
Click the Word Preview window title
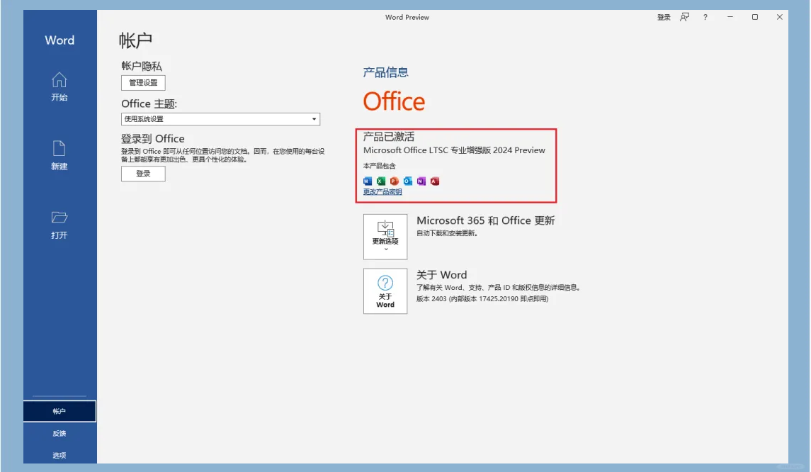[x=407, y=17]
